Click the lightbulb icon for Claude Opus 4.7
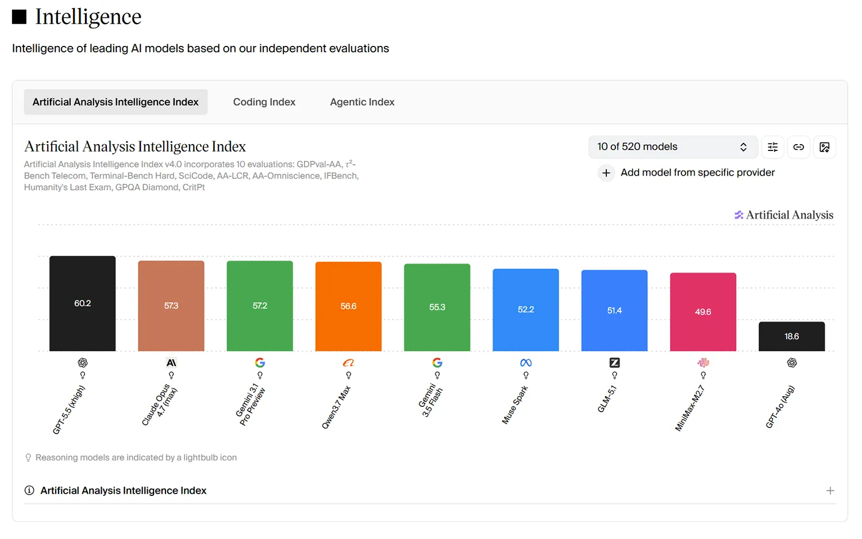The width and height of the screenshot is (862, 539). click(171, 375)
